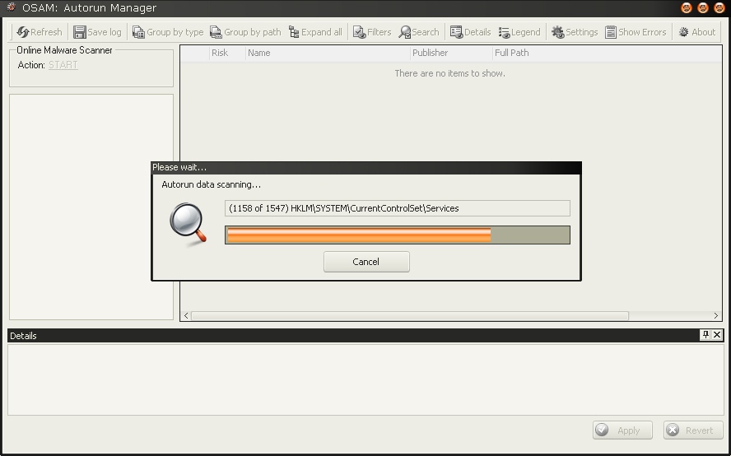The height and width of the screenshot is (456, 731).
Task: Select Group by path in toolbar
Action: coord(245,32)
